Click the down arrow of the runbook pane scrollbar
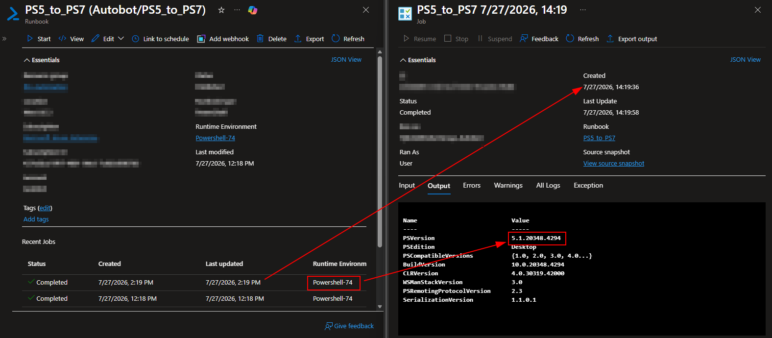The width and height of the screenshot is (772, 338). click(380, 307)
